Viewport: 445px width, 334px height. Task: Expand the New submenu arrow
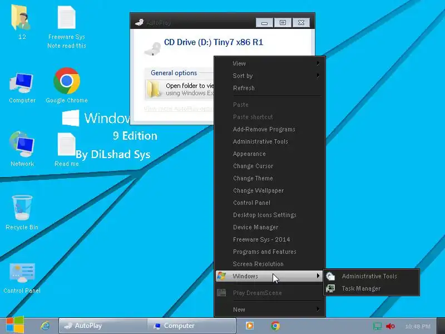click(x=318, y=310)
